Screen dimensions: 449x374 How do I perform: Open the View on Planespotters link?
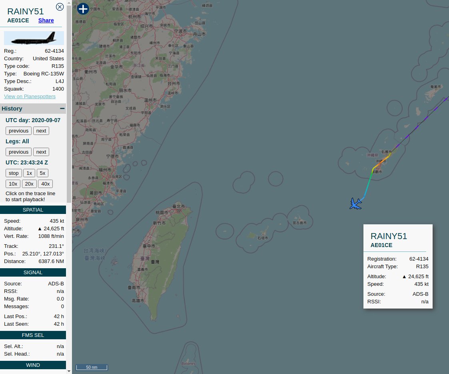coord(30,96)
